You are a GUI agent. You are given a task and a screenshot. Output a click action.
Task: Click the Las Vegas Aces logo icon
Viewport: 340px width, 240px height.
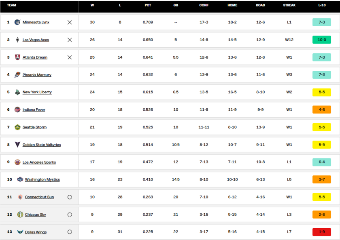point(17,40)
